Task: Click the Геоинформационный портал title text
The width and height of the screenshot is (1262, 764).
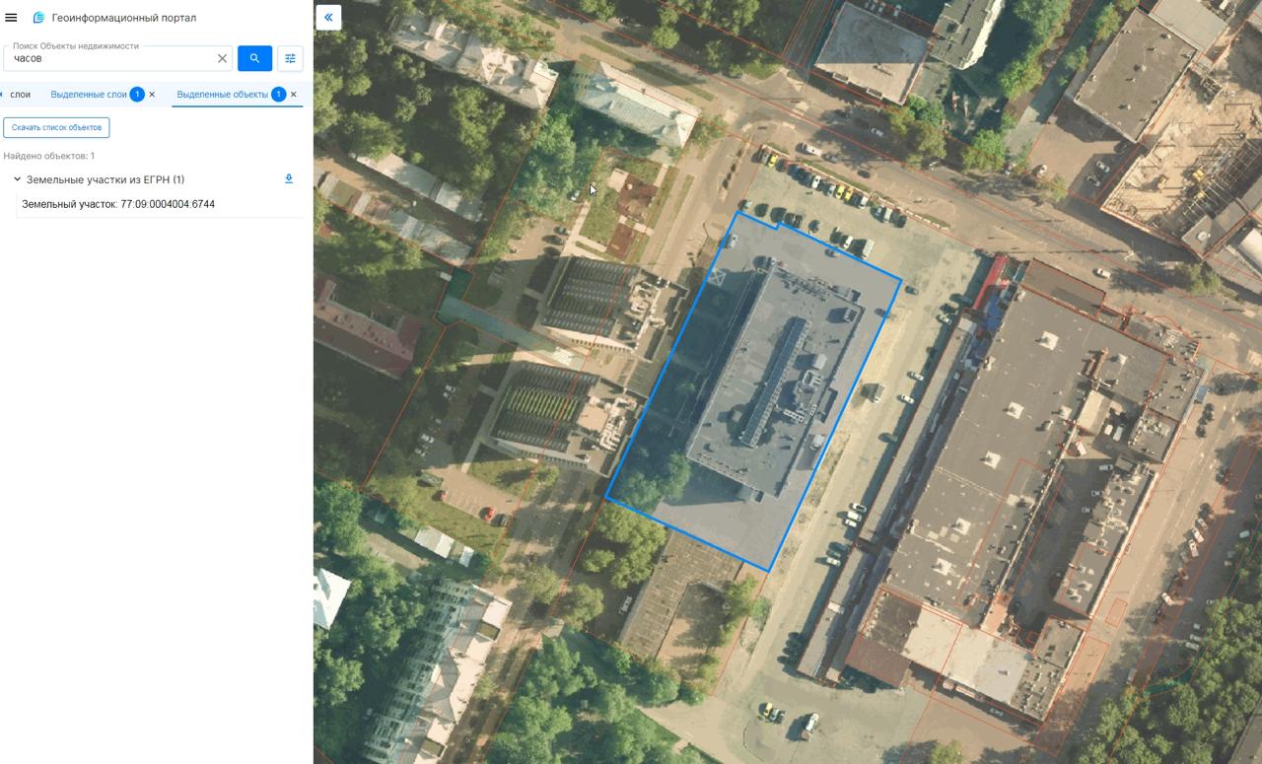Action: (124, 18)
